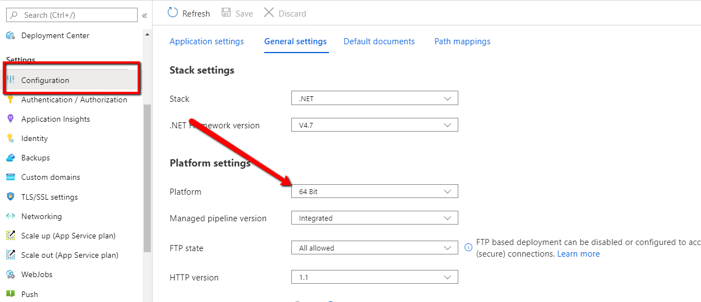The width and height of the screenshot is (701, 302).
Task: Click the Scale up icon
Action: pos(10,236)
